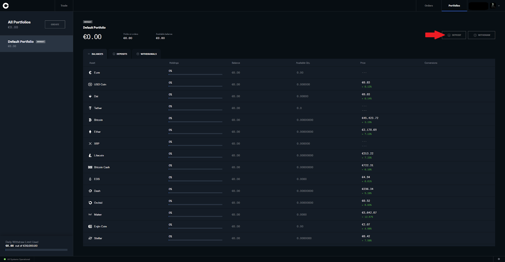Image resolution: width=505 pixels, height=262 pixels.
Task: Open the Trade menu item
Action: tap(64, 6)
